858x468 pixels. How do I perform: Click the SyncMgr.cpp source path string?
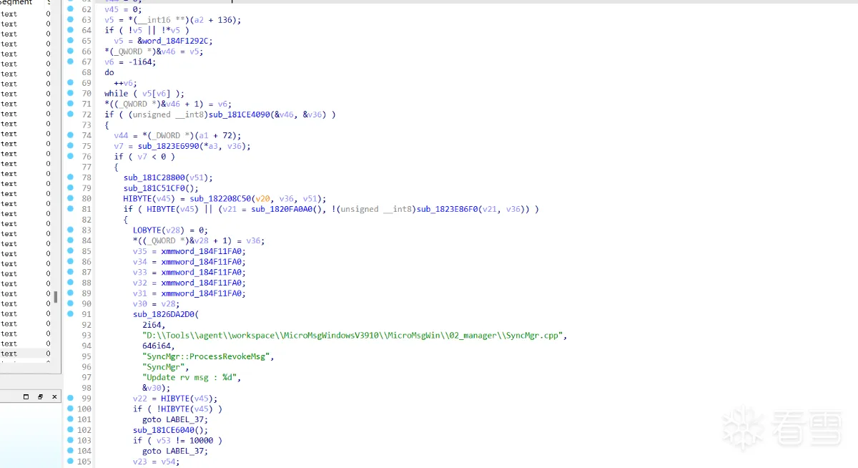pyautogui.click(x=355, y=335)
